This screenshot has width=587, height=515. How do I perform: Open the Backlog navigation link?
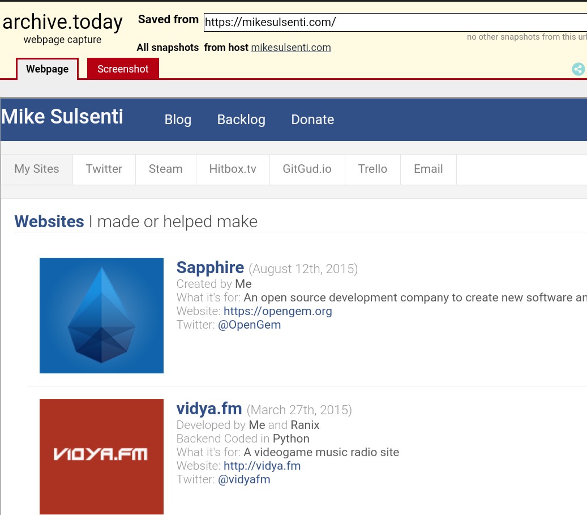pos(241,120)
